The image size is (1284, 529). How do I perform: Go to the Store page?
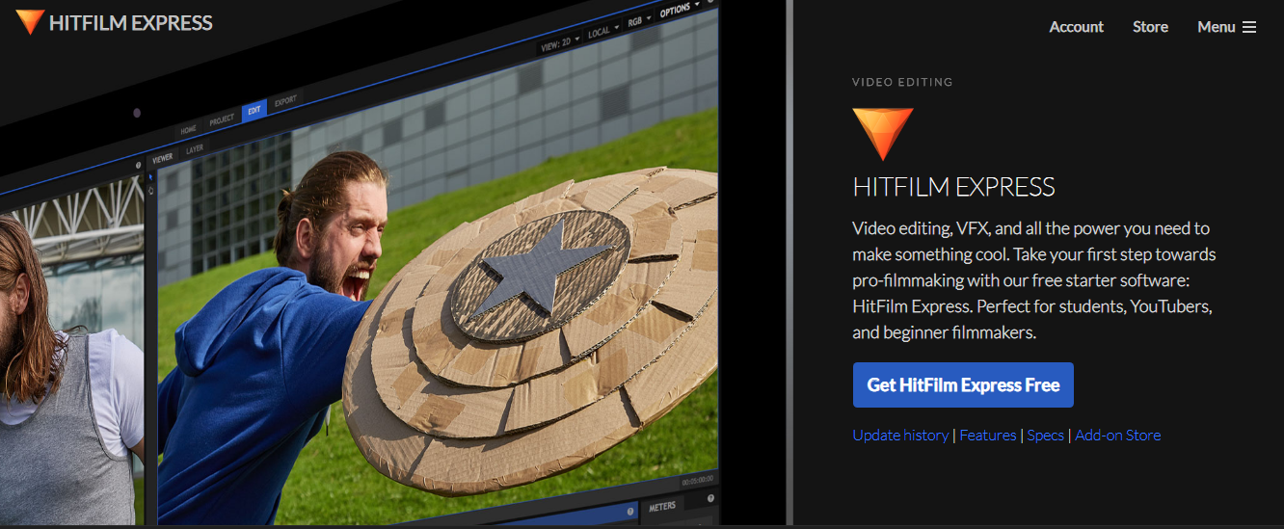1150,27
